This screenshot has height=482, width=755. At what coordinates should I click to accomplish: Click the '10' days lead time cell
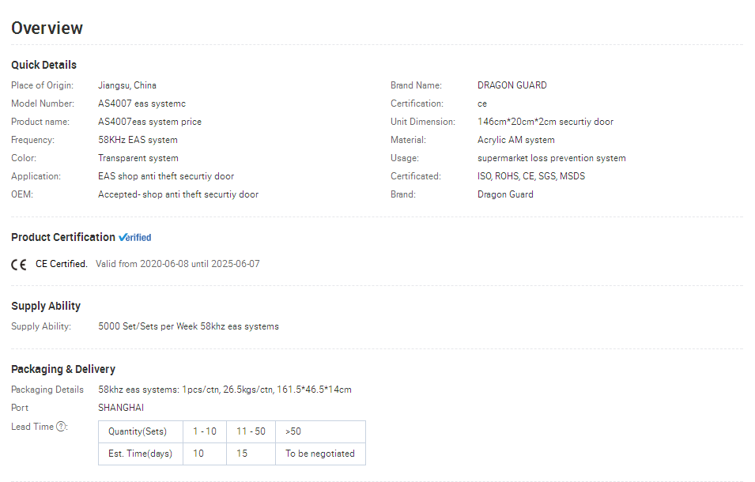coord(205,454)
